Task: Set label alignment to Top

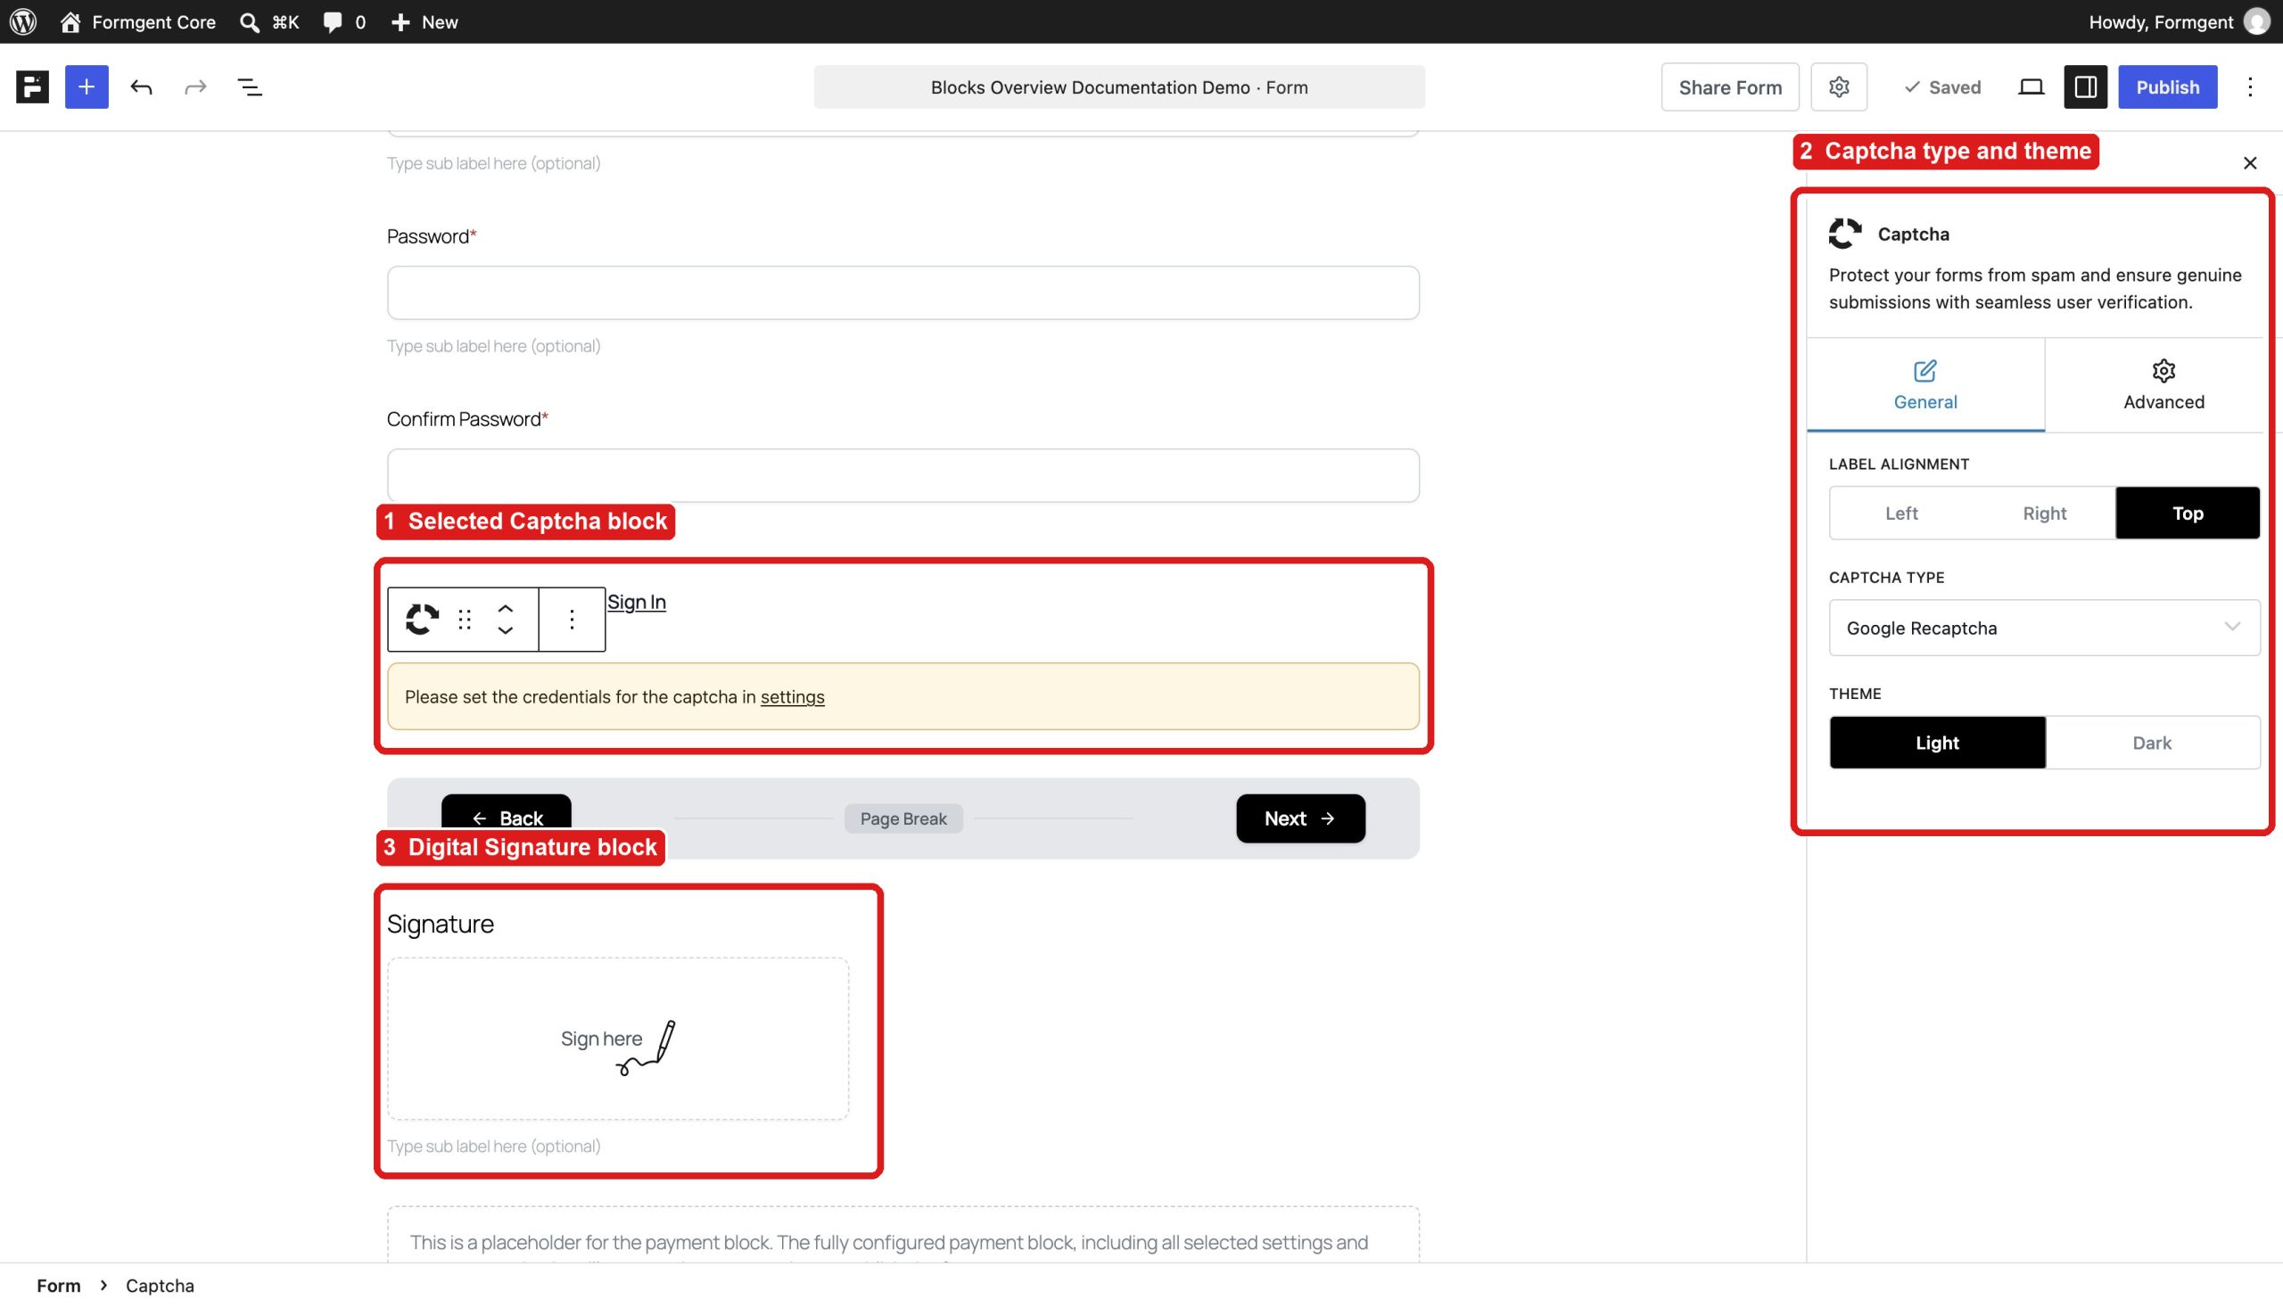Action: tap(2187, 513)
